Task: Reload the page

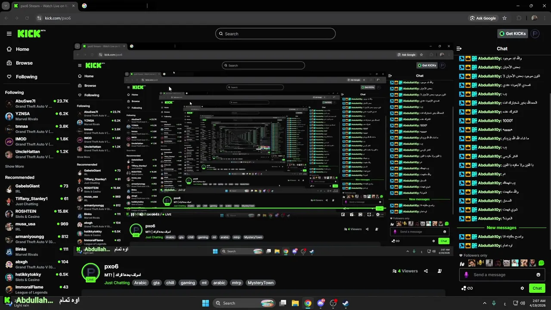Action: pyautogui.click(x=27, y=18)
